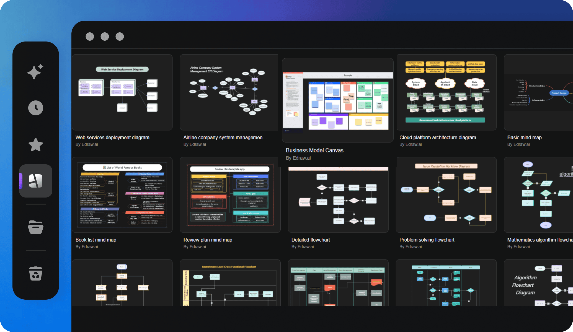Click the 'Review plan mind map' title
This screenshot has width=573, height=332.
point(208,240)
